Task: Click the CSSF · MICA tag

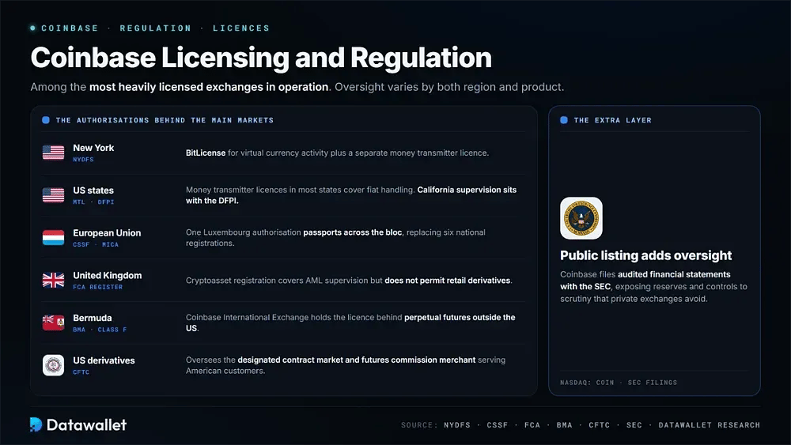Action: pyautogui.click(x=96, y=244)
